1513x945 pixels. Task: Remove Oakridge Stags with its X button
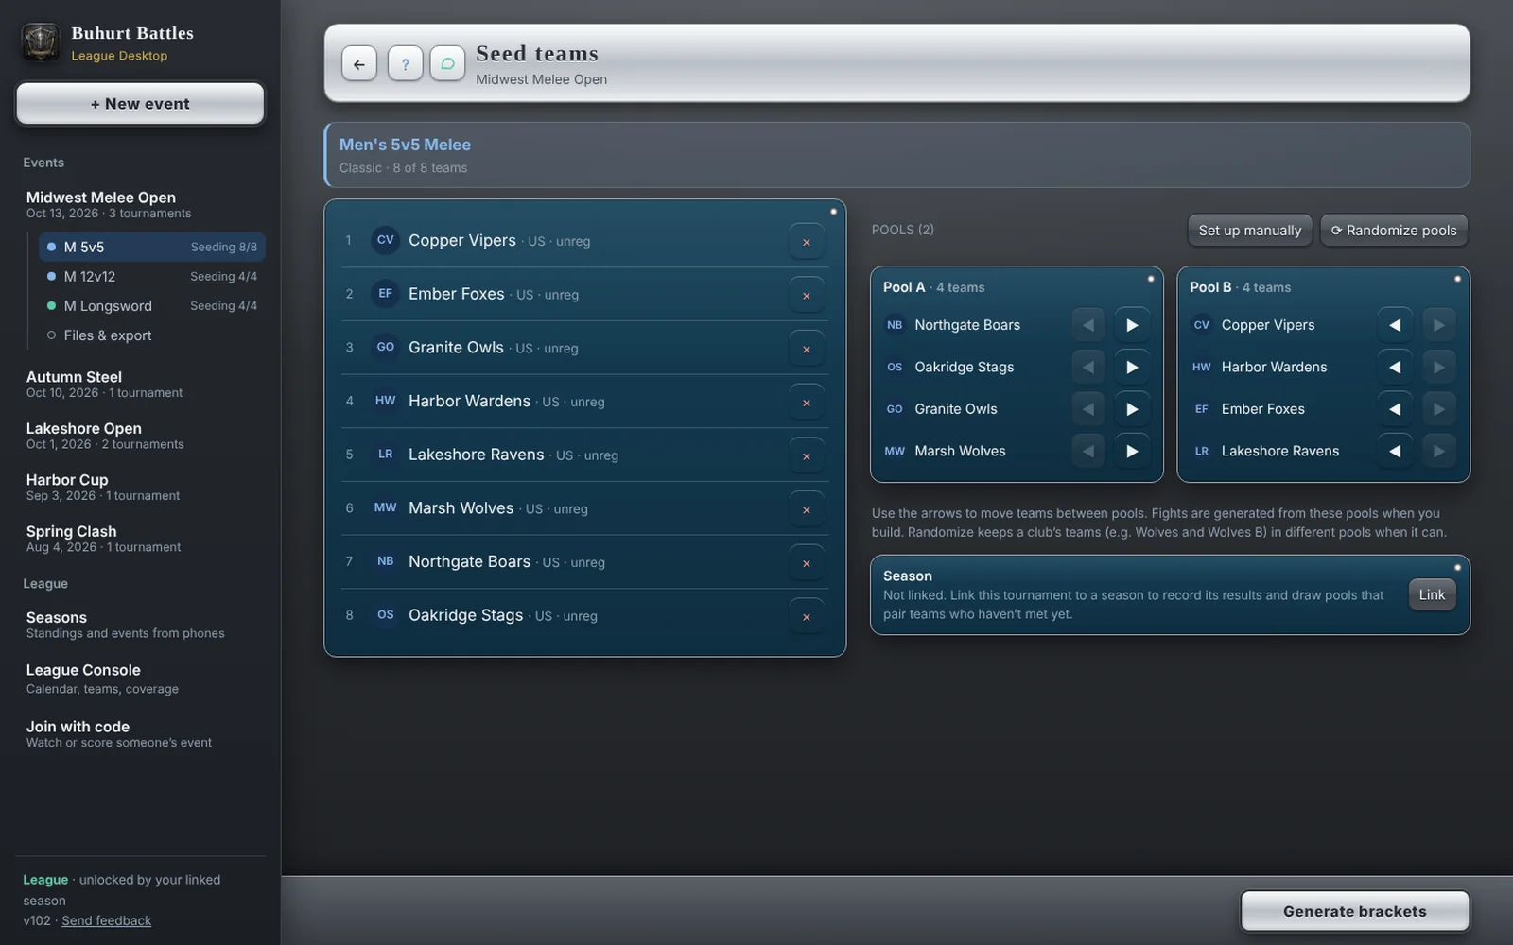coord(807,617)
